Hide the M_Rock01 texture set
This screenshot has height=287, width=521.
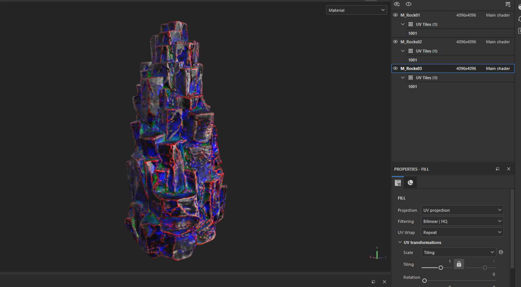395,15
